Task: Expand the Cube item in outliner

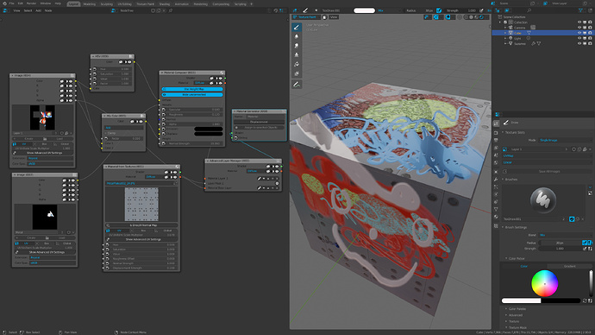Action: [x=505, y=33]
